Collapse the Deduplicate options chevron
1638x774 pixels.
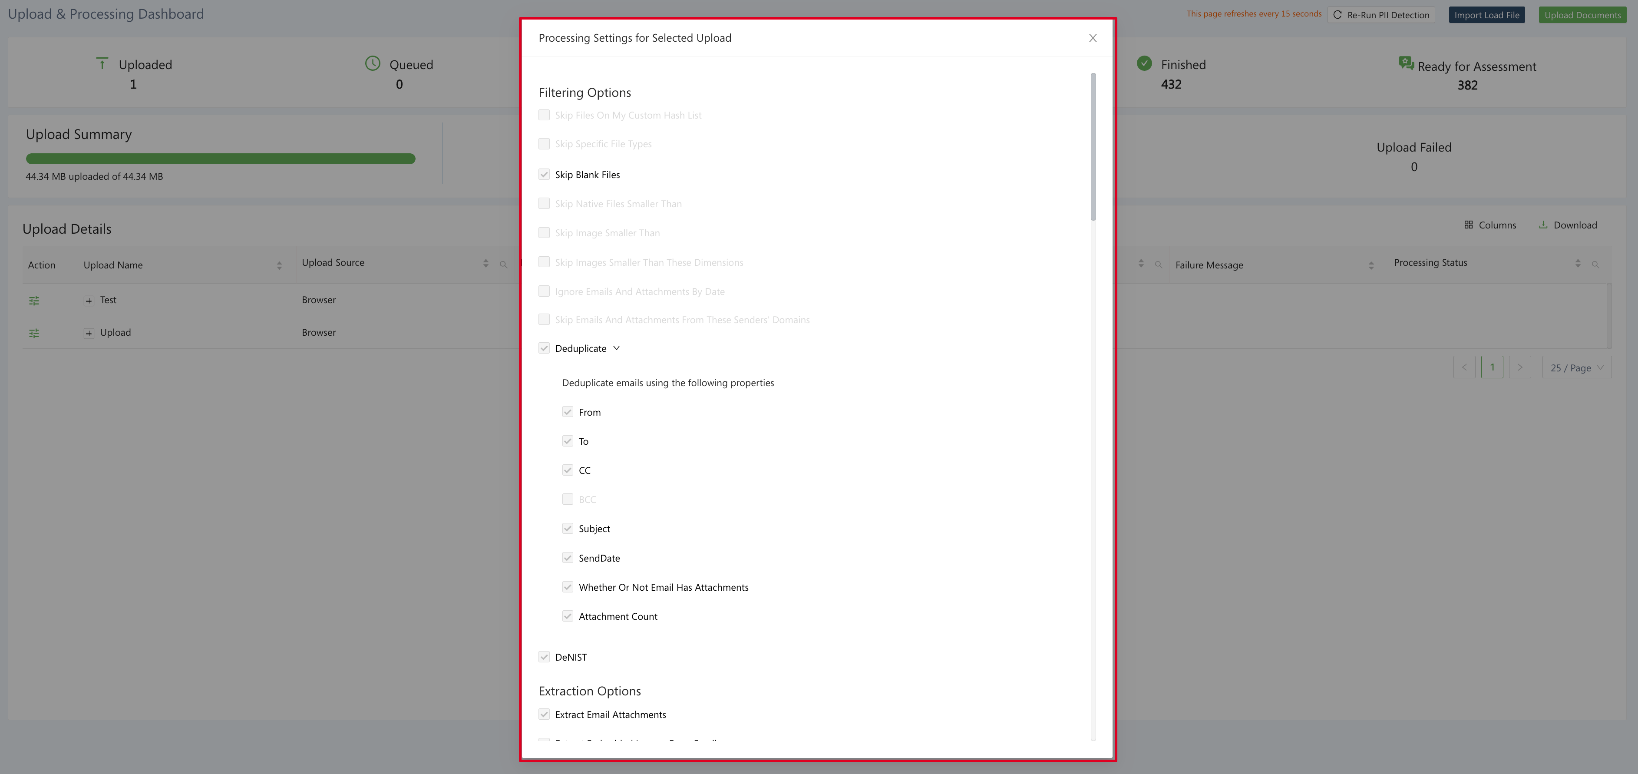click(616, 348)
